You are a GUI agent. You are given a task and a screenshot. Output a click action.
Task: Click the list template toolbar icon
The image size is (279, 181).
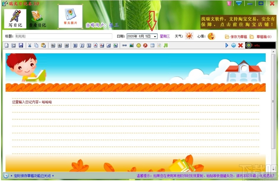[x=14, y=45]
